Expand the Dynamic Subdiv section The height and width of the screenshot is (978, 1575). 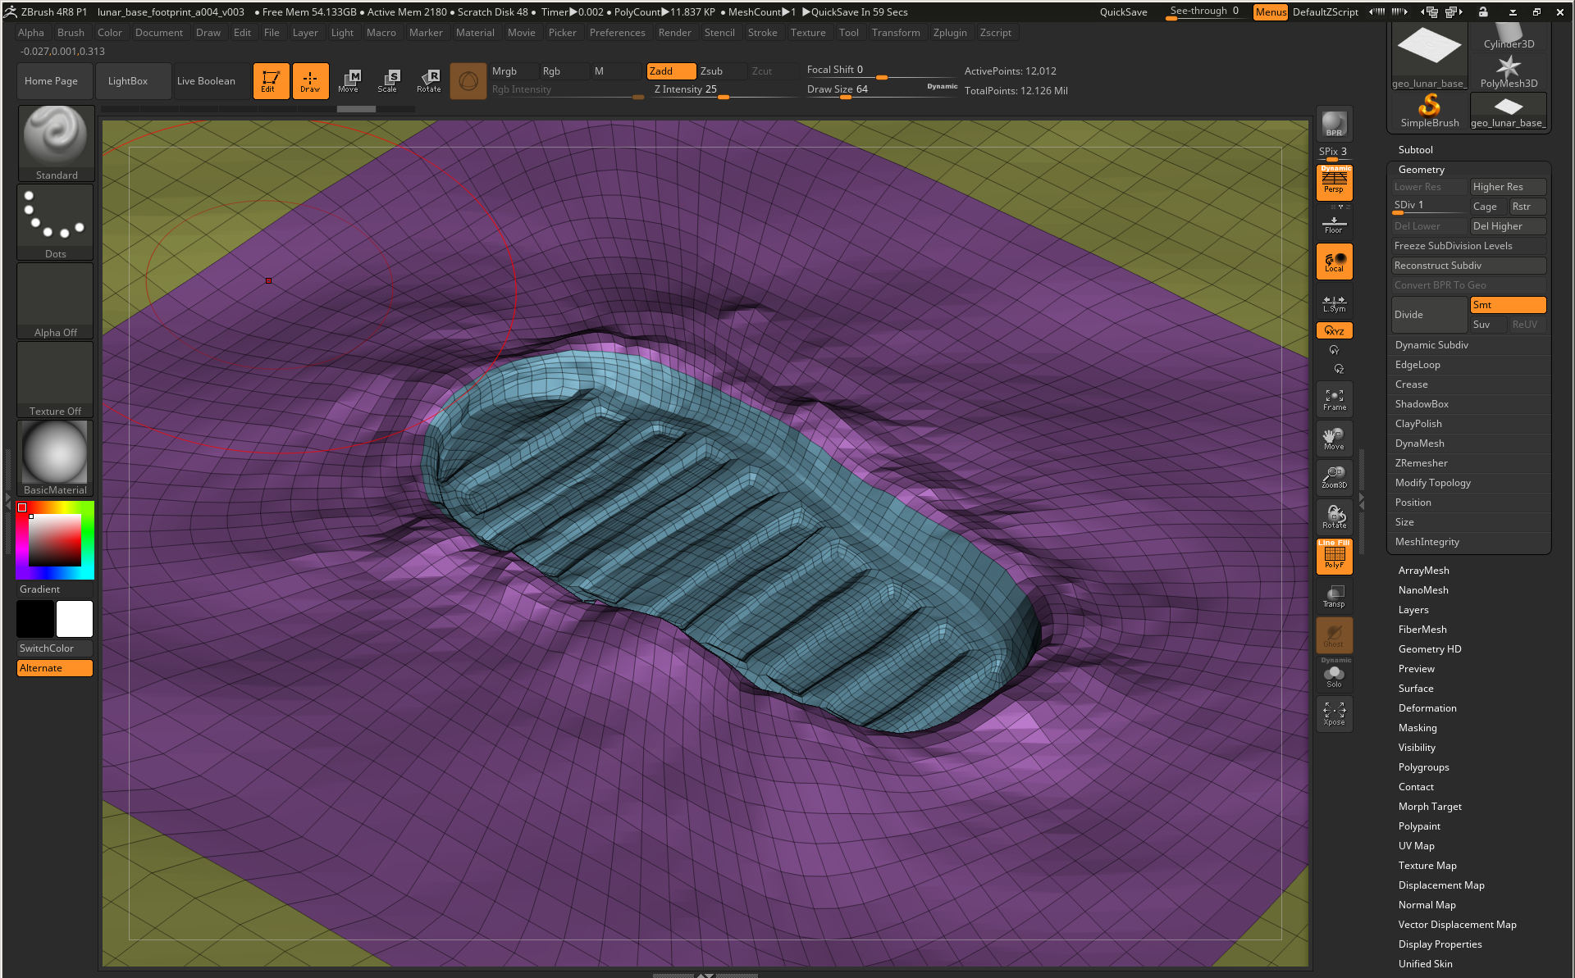pos(1431,345)
